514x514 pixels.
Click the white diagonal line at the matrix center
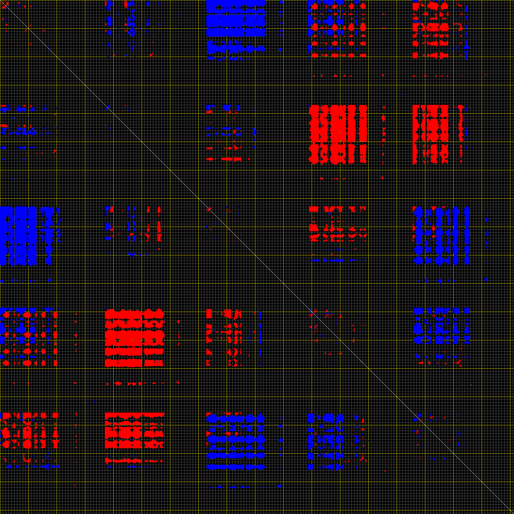(x=257, y=257)
